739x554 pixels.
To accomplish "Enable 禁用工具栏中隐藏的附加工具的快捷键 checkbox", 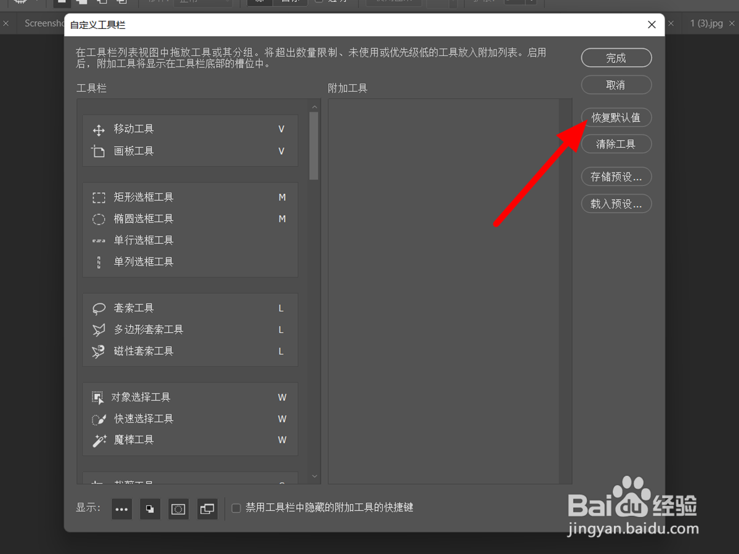I will click(236, 508).
